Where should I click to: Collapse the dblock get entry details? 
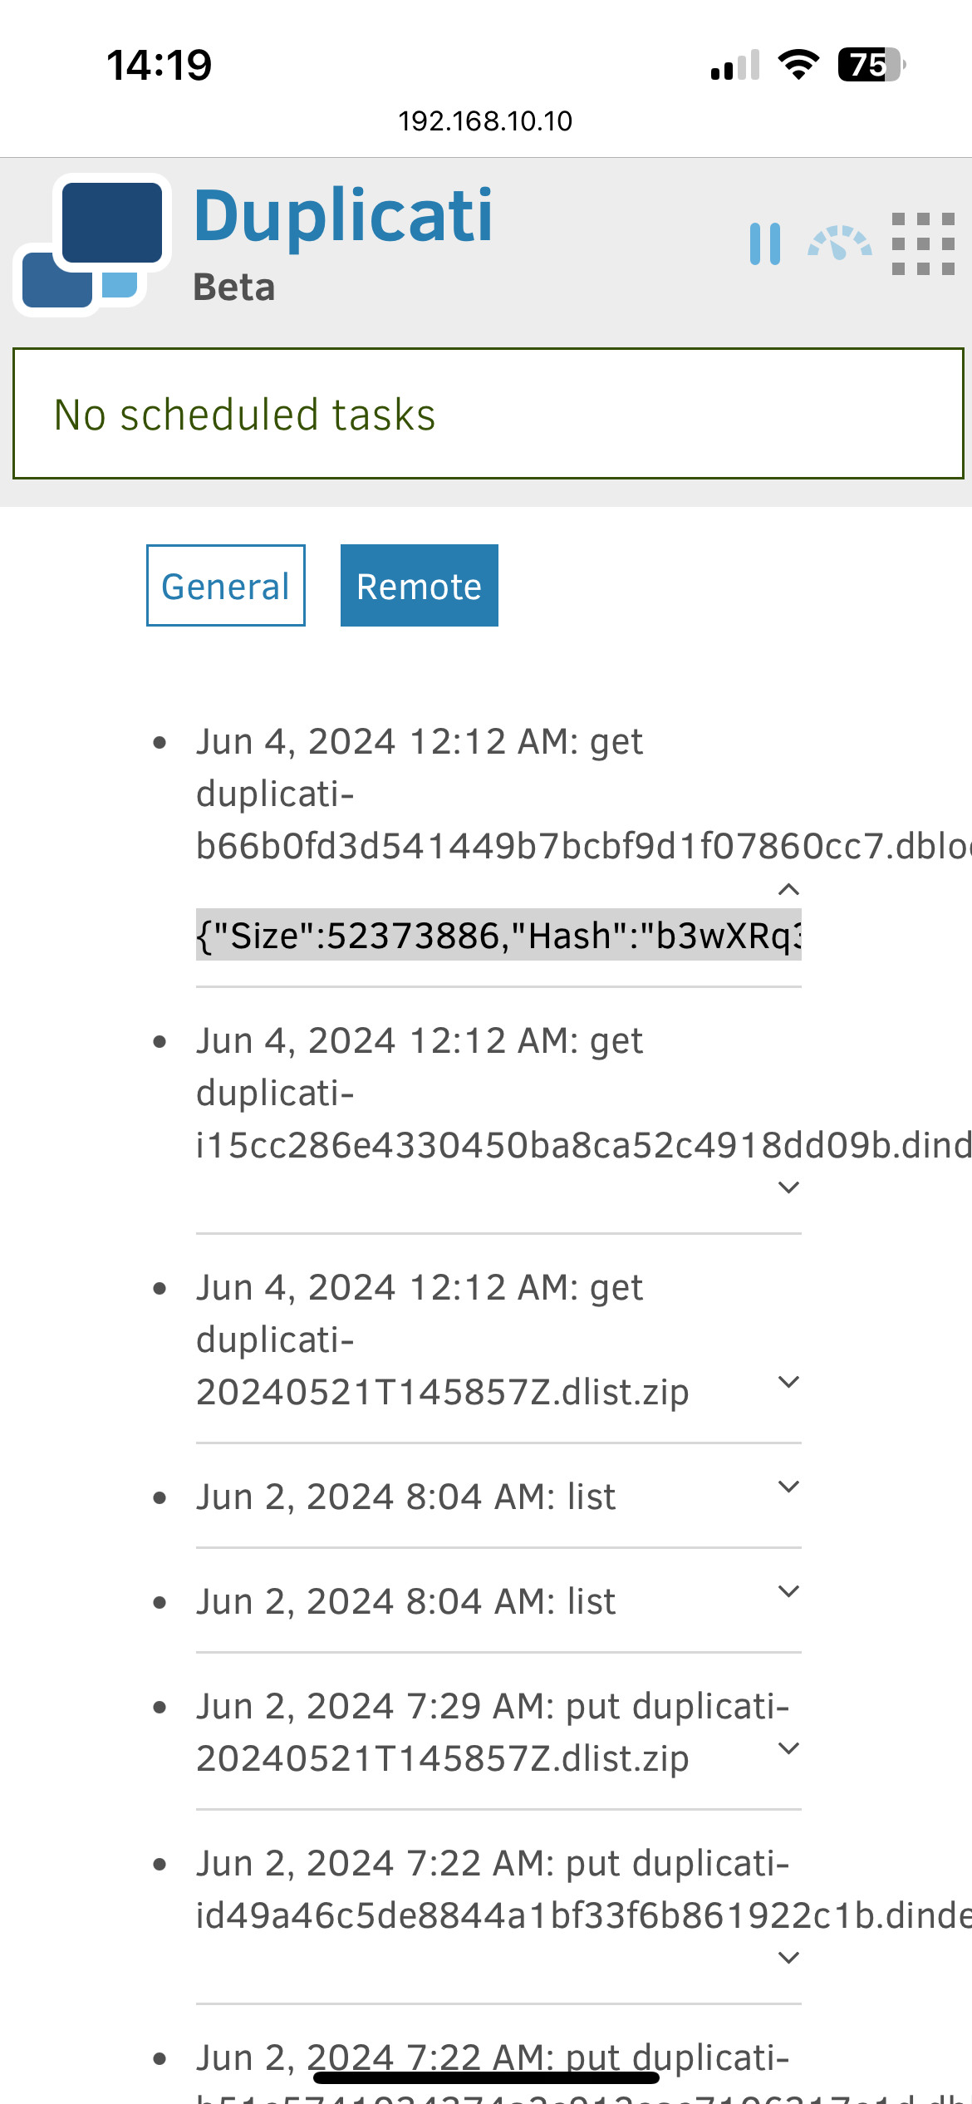[788, 890]
